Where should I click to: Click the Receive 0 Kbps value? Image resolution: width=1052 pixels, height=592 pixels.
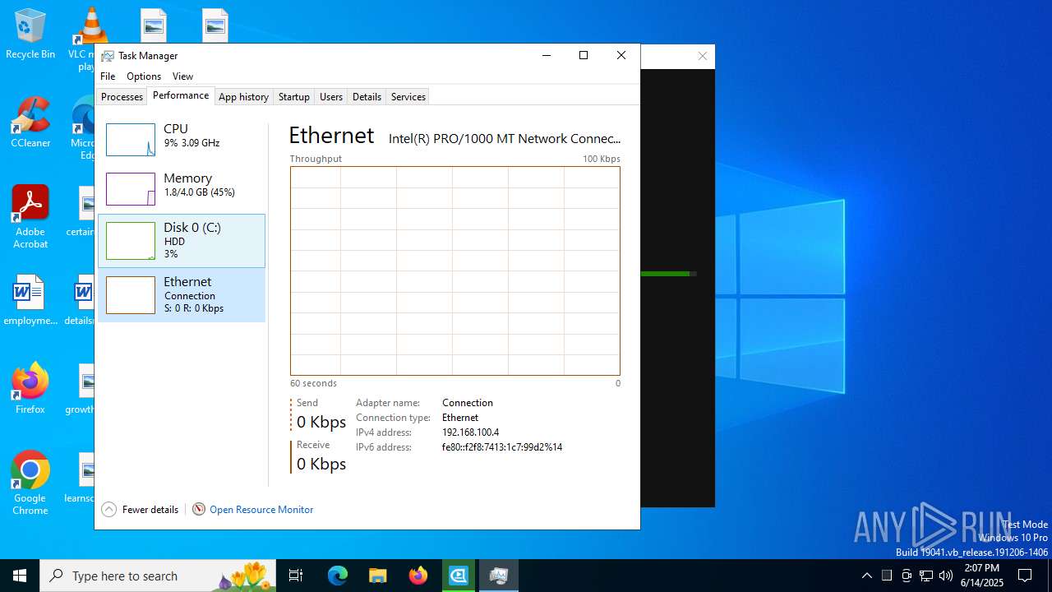pos(321,464)
